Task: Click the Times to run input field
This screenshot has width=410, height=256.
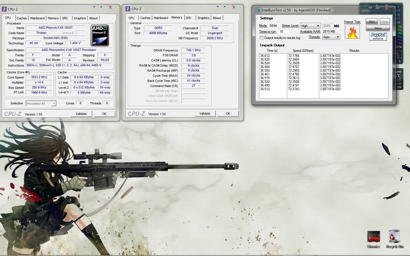Action: tap(284, 32)
